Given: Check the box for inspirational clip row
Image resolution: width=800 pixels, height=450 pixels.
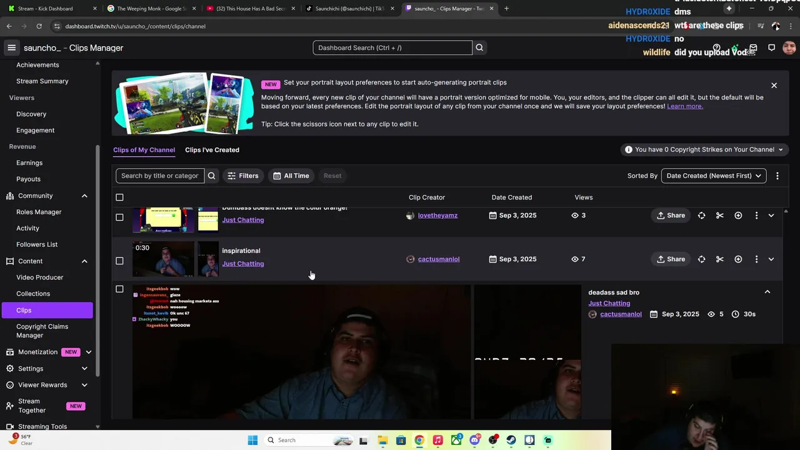Looking at the screenshot, I should click(x=119, y=261).
